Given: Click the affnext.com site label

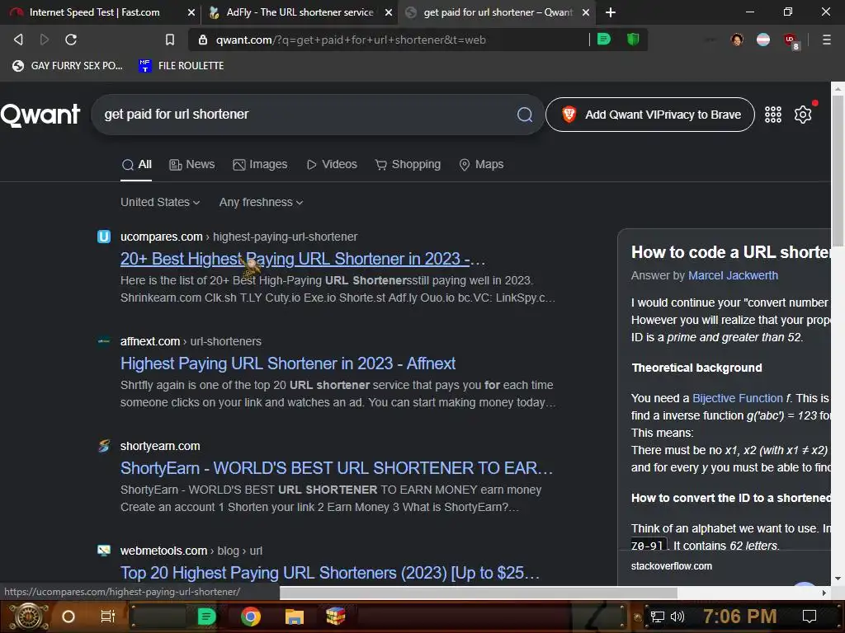Looking at the screenshot, I should point(150,341).
